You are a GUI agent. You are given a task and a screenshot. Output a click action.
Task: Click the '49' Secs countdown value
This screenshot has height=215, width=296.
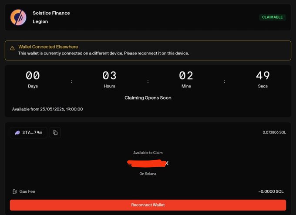tap(263, 75)
